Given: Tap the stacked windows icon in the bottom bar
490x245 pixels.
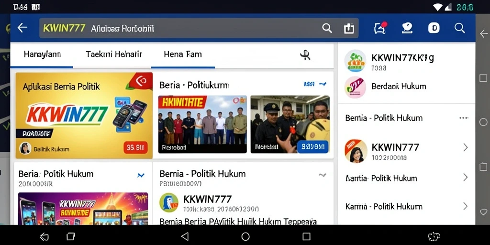Looking at the screenshot, I should 71,236.
